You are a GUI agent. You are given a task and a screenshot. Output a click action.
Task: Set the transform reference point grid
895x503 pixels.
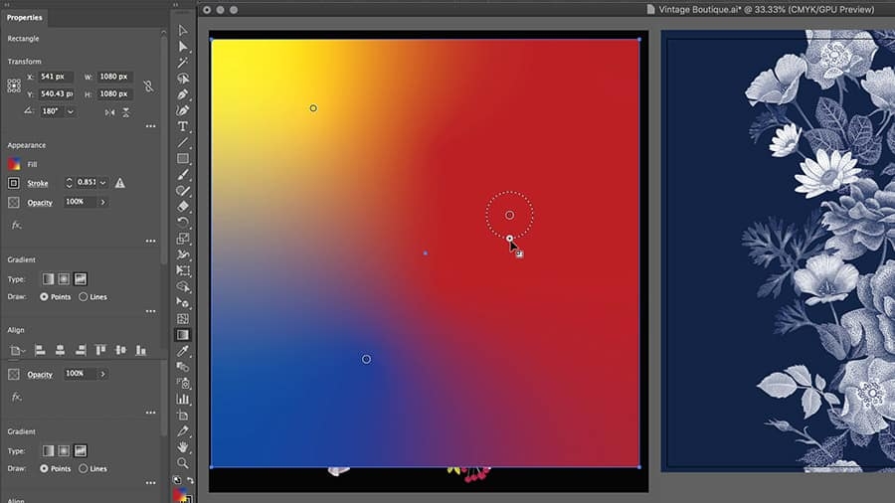(14, 85)
